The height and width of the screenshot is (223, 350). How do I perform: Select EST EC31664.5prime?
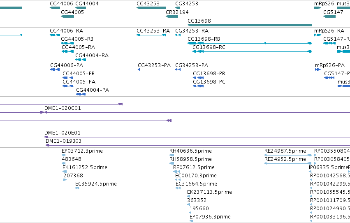pos(178,188)
